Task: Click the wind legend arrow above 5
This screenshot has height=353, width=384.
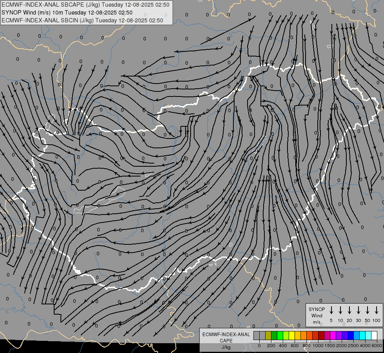Action: point(331,310)
